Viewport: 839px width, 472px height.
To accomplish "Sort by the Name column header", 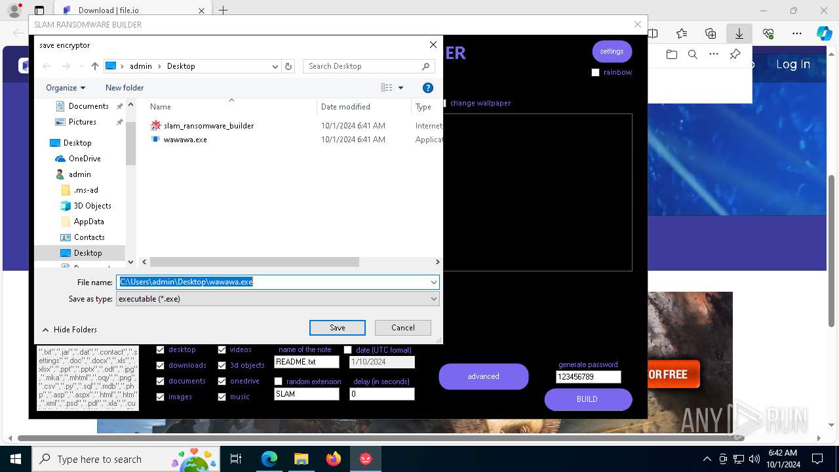I will [x=161, y=107].
